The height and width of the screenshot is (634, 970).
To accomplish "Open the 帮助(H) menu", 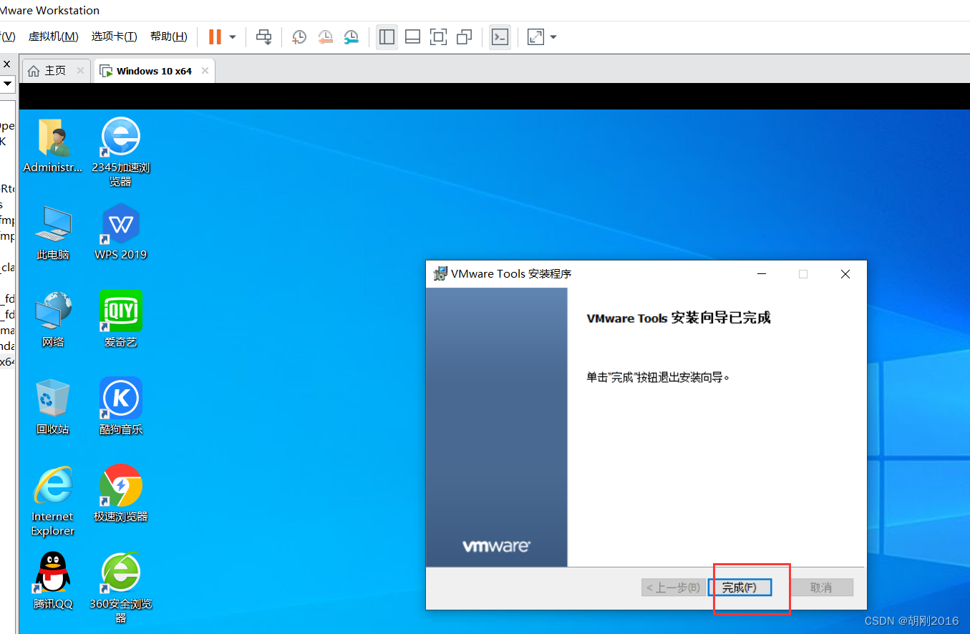I will pos(169,36).
